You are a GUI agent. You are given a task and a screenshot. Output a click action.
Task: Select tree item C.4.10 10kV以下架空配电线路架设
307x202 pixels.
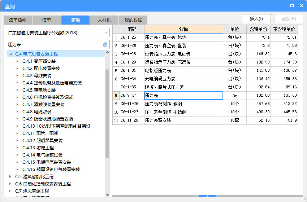[x=56, y=126]
